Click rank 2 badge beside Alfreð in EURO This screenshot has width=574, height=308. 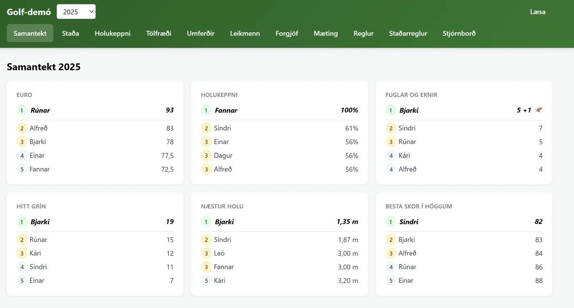[x=22, y=128]
